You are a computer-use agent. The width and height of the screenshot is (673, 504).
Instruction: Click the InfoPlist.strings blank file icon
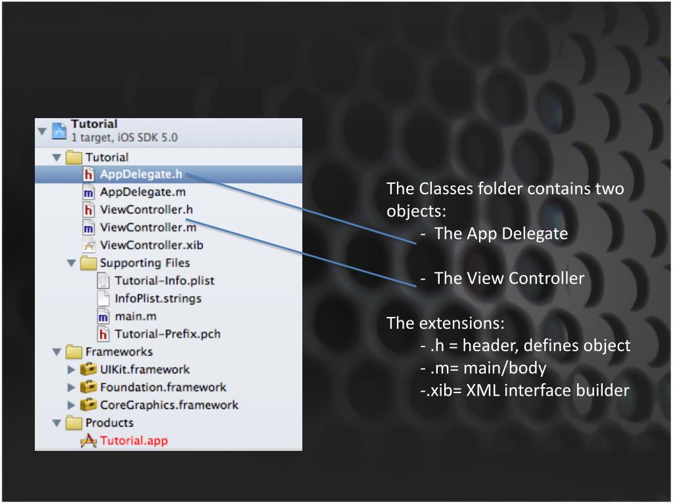click(x=103, y=299)
